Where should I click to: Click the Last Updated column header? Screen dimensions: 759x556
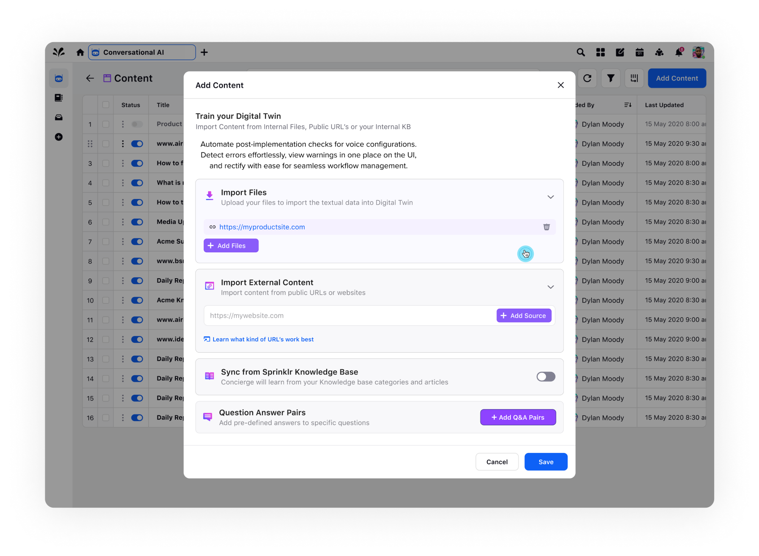[664, 105]
